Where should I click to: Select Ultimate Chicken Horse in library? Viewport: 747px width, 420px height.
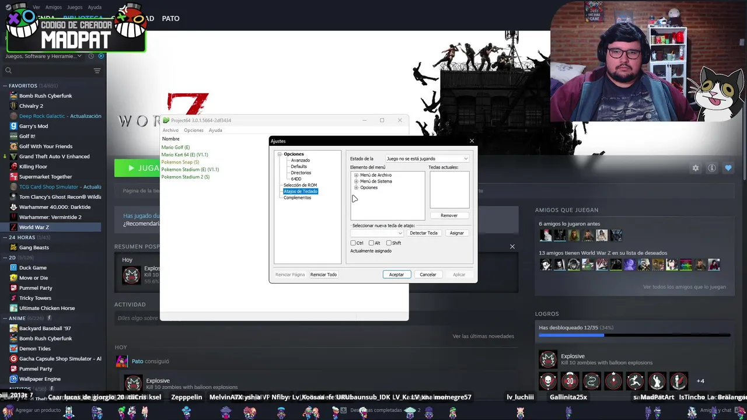coord(47,308)
